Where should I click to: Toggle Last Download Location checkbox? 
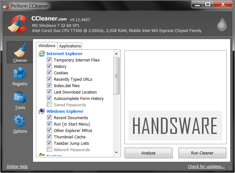click(49, 92)
